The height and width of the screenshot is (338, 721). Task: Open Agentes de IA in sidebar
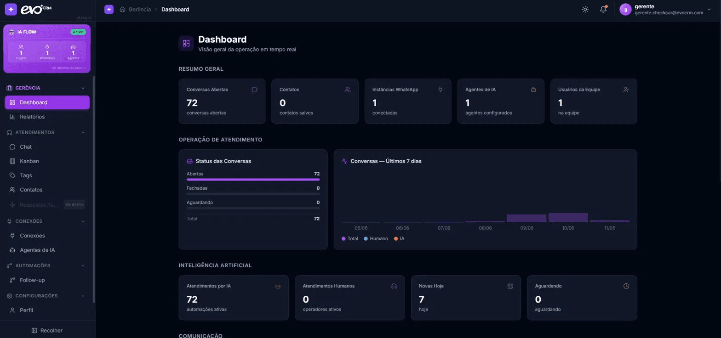tap(47, 250)
